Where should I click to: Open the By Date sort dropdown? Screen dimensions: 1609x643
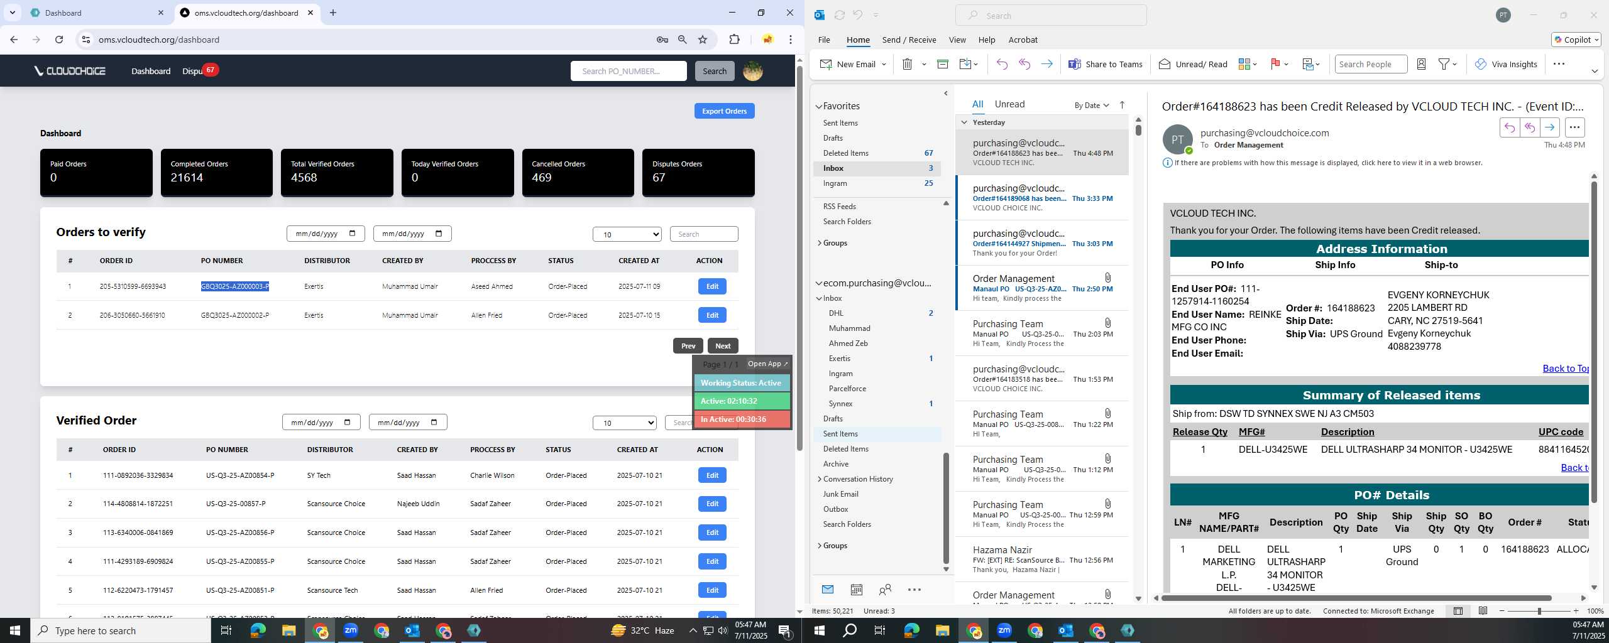[1092, 105]
